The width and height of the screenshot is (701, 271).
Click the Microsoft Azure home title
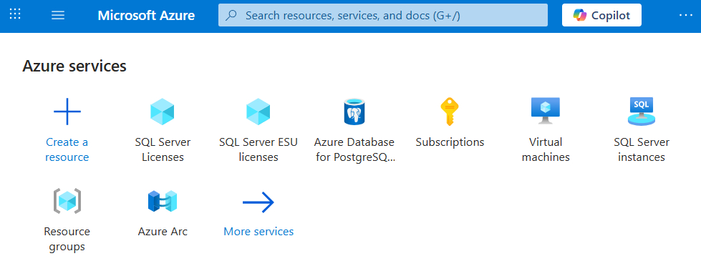pyautogui.click(x=146, y=15)
